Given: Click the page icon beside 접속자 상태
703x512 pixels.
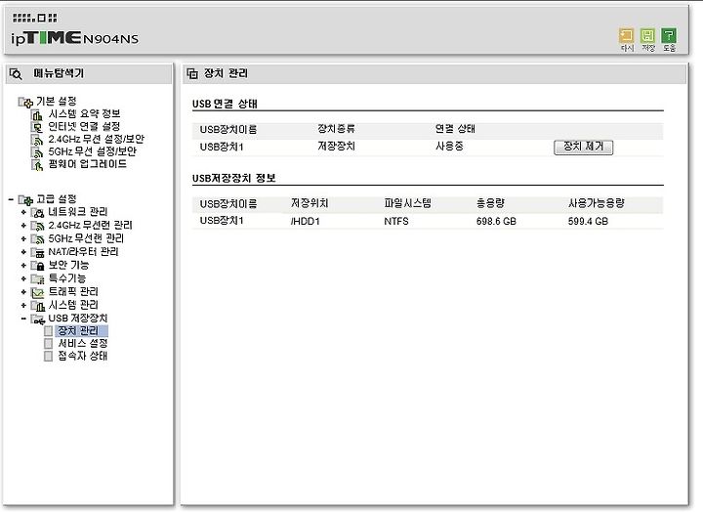Looking at the screenshot, I should click(x=48, y=357).
